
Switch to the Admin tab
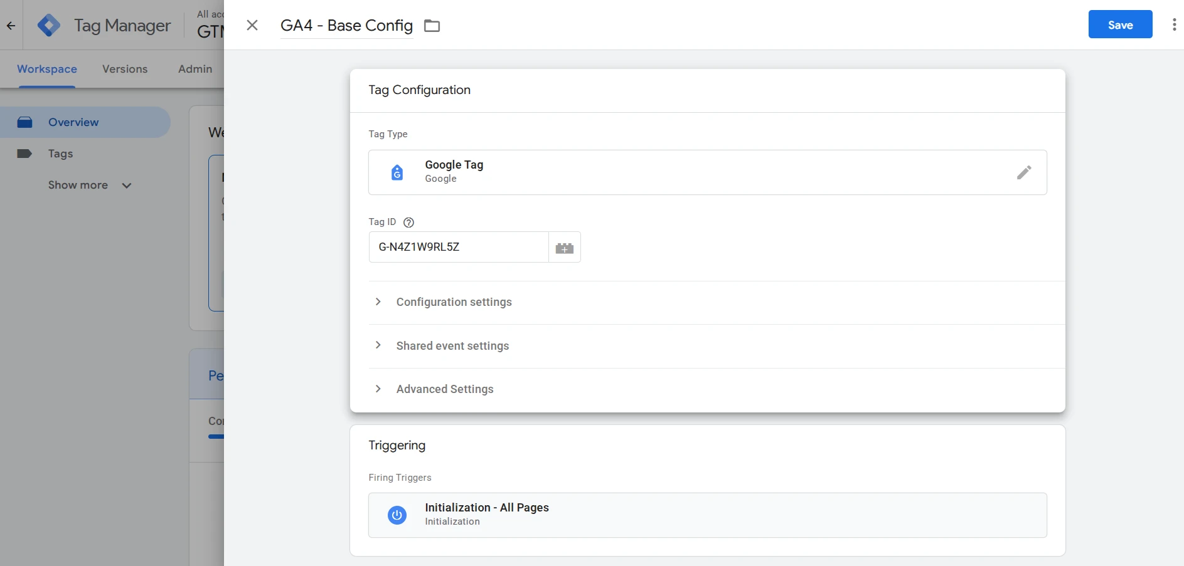tap(195, 69)
